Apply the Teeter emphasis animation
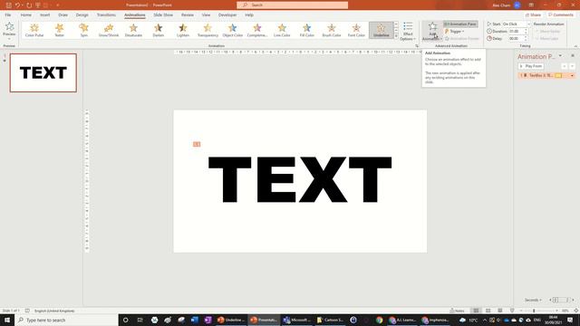 [x=59, y=30]
